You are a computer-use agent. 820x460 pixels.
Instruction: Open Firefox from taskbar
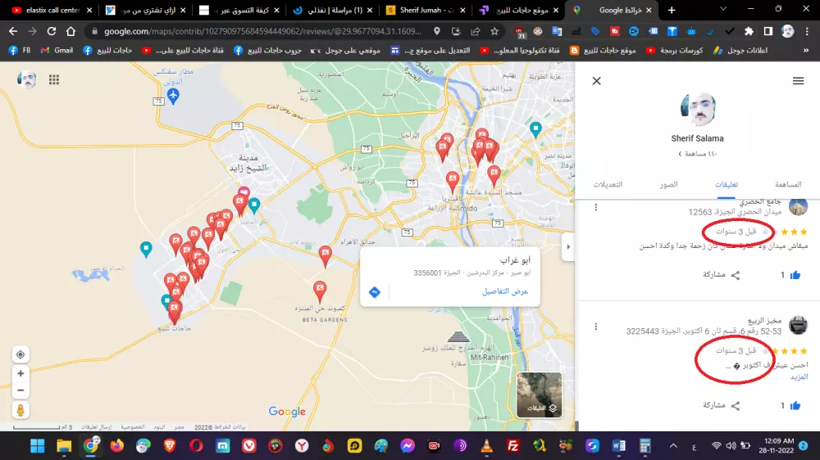(117, 445)
